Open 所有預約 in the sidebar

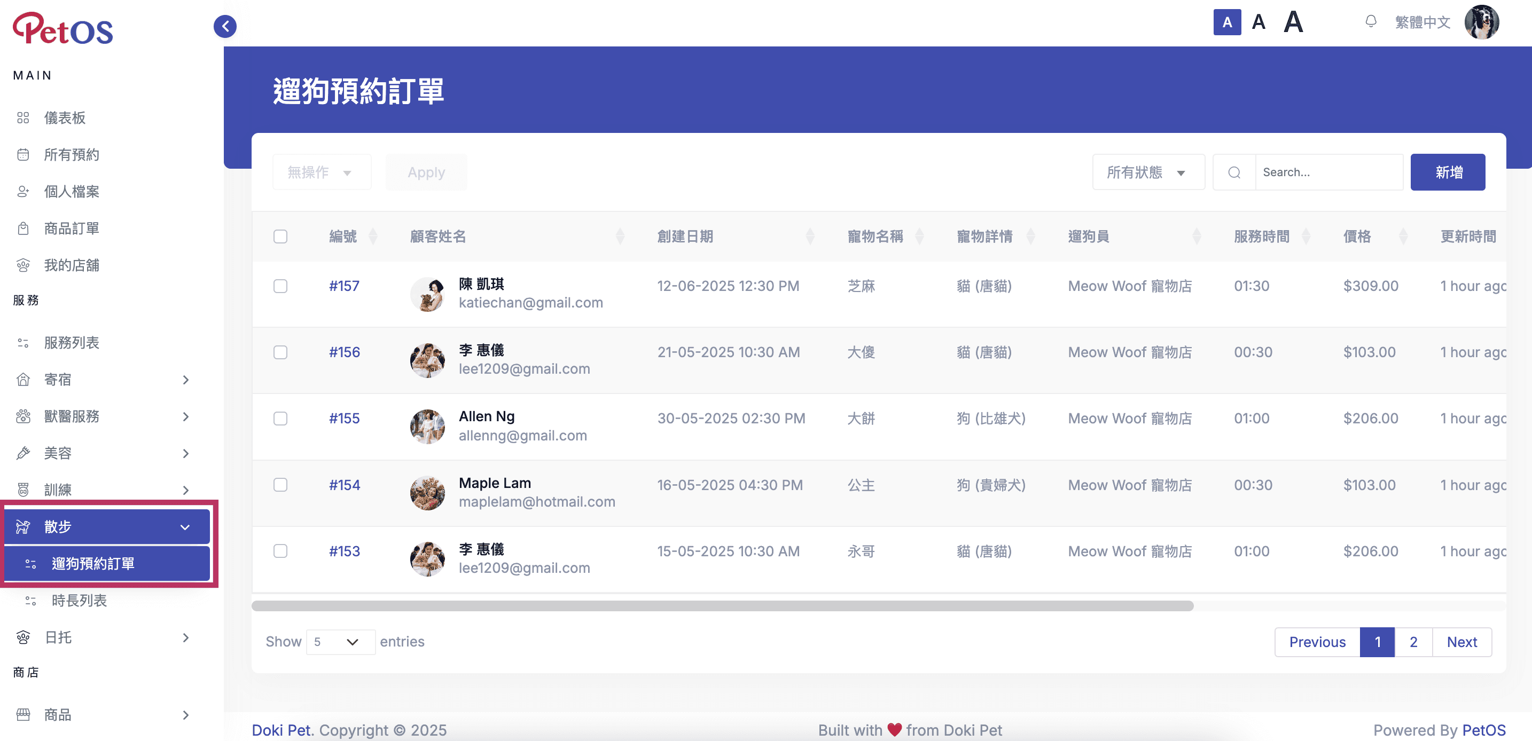point(72,154)
